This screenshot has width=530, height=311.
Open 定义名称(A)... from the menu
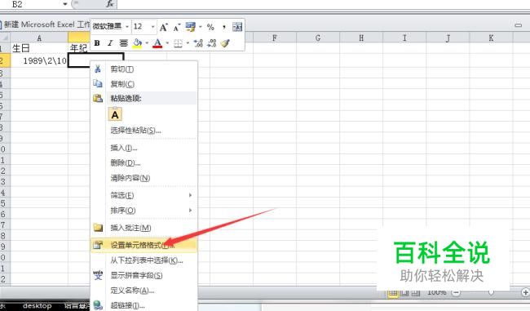pos(144,291)
